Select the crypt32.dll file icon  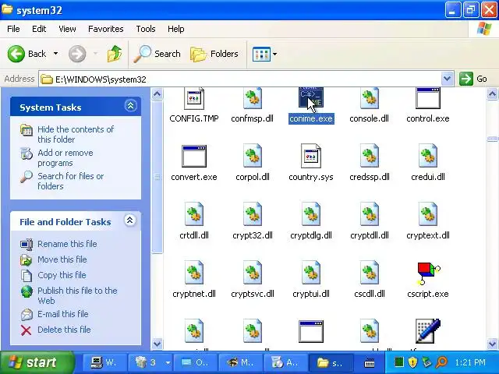tap(253, 214)
